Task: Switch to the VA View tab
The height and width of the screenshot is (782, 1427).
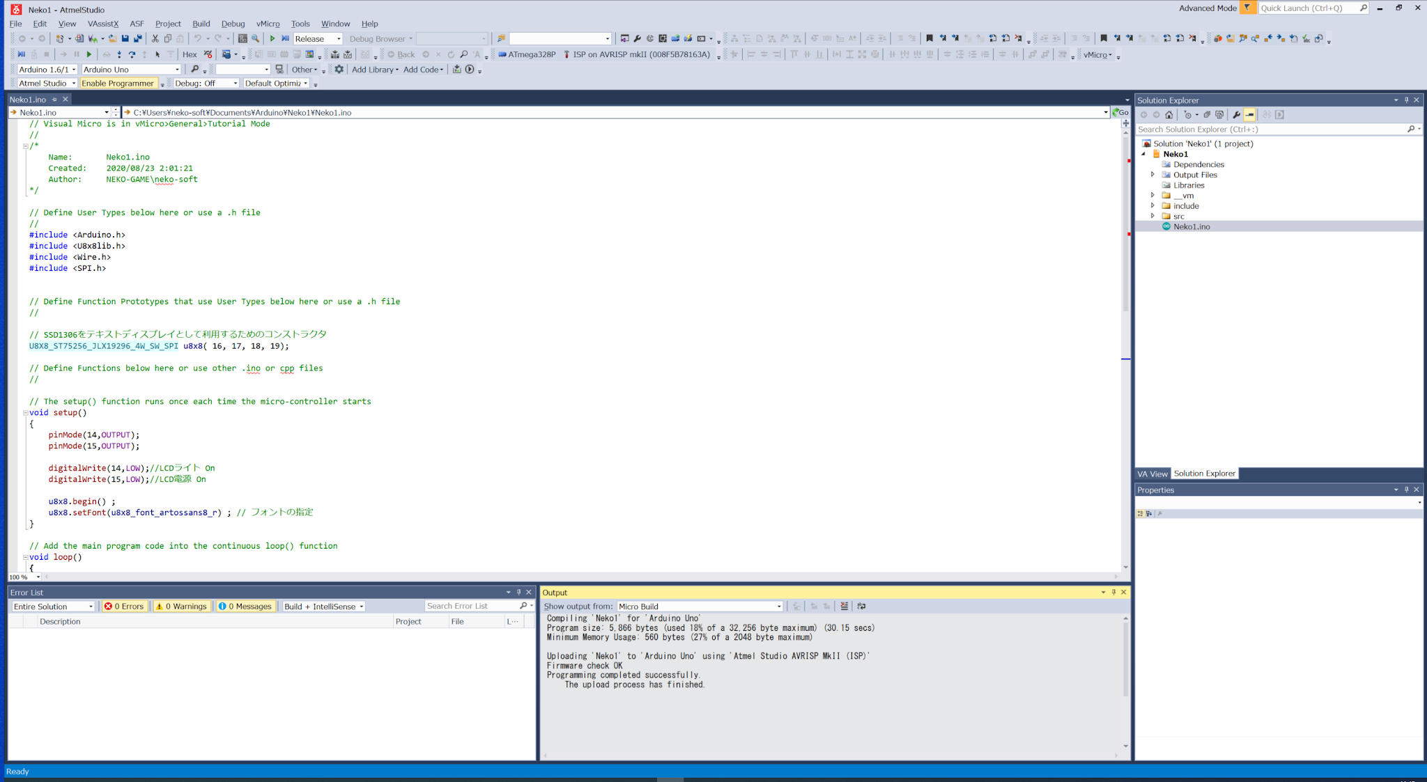Action: (x=1152, y=474)
